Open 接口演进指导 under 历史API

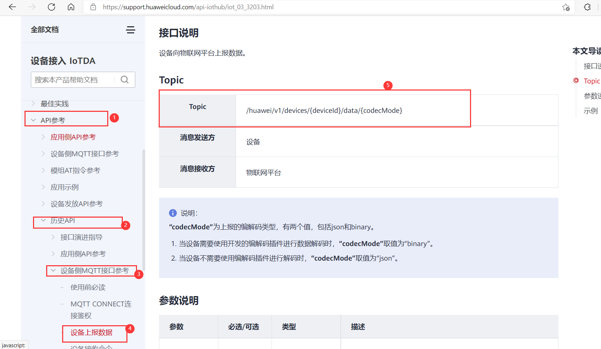point(82,237)
